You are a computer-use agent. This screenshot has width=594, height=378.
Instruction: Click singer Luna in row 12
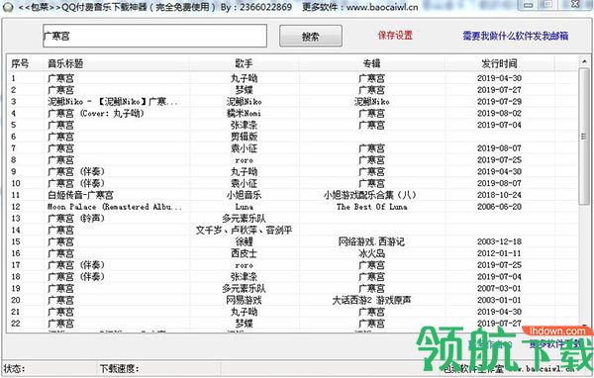click(244, 207)
